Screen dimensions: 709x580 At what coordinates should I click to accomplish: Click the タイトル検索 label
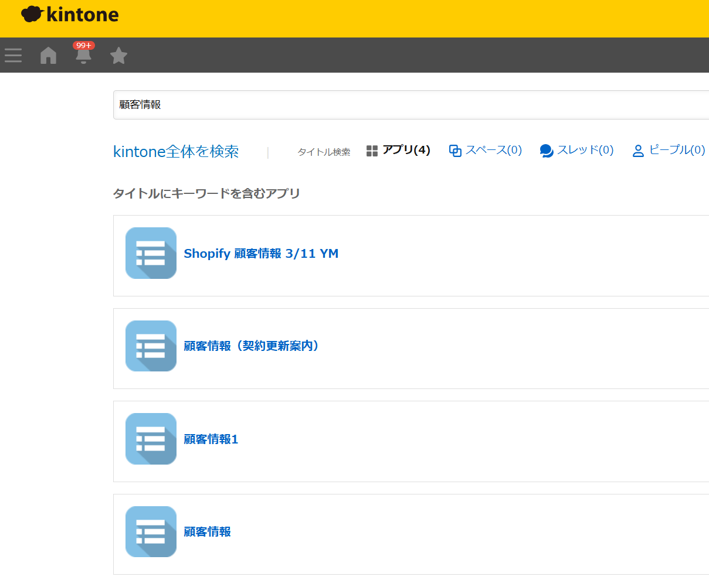coord(324,152)
